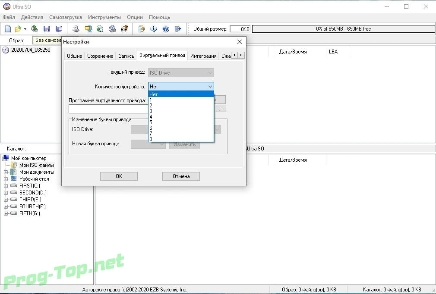Click the Изменить button
This screenshot has width=436, height=294.
184,144
